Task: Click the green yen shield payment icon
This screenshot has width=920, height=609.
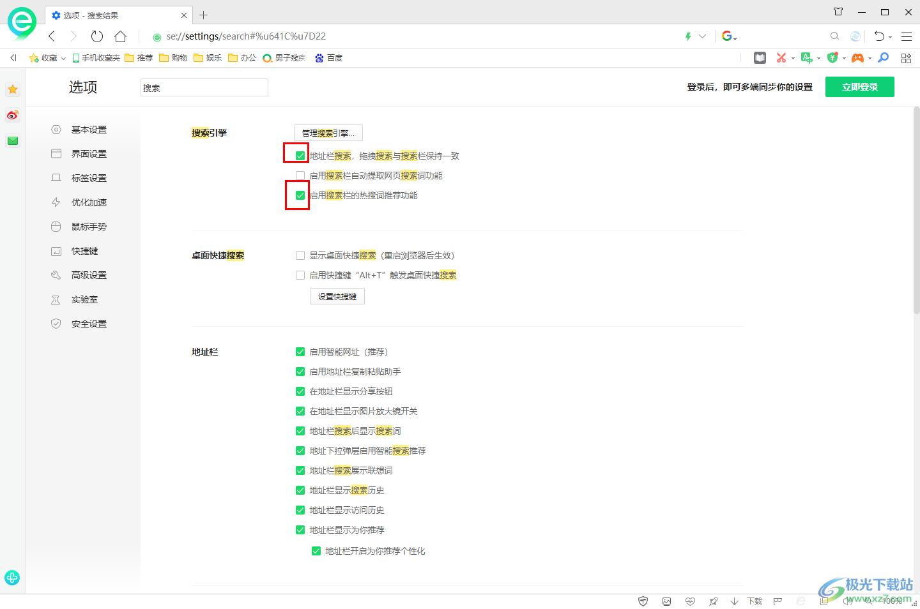Action: pyautogui.click(x=832, y=58)
